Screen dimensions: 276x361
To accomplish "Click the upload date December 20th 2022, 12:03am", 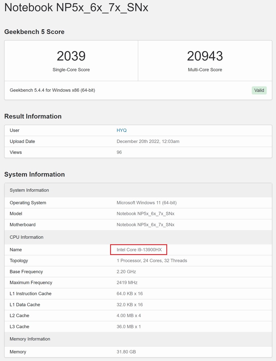I will point(148,141).
